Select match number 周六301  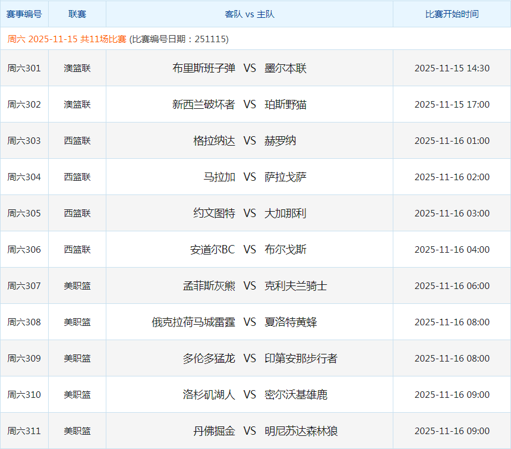coord(24,68)
